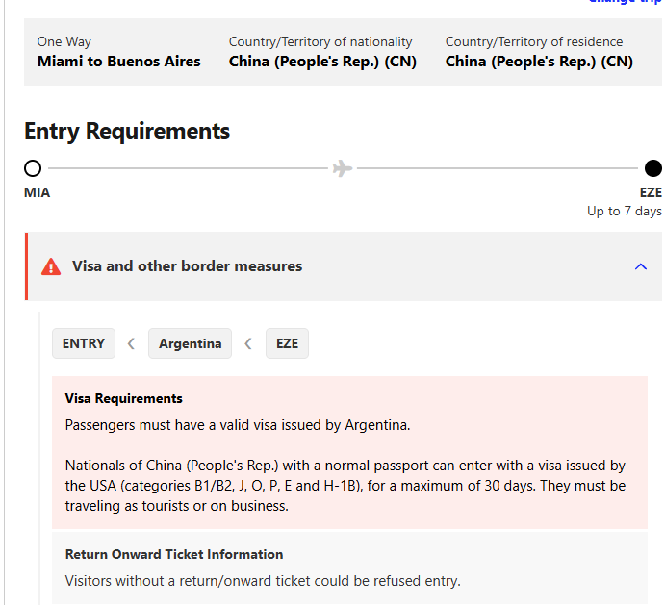Select the EZE destination filled circle
The width and height of the screenshot is (665, 605).
click(x=653, y=168)
